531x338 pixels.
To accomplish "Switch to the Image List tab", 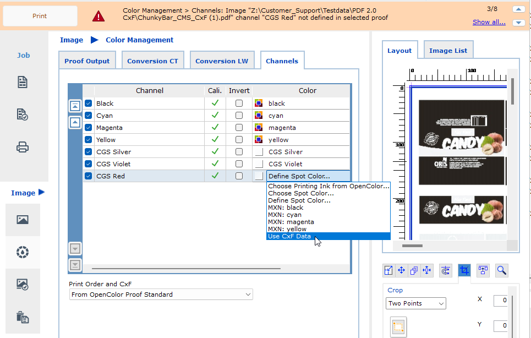I will point(448,50).
